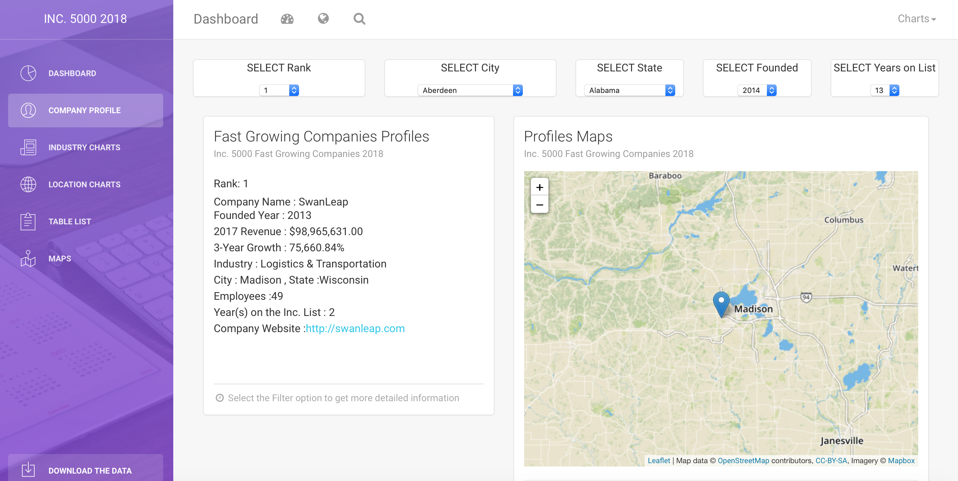
Task: Open DASHBOARD in the sidebar
Action: [x=86, y=73]
